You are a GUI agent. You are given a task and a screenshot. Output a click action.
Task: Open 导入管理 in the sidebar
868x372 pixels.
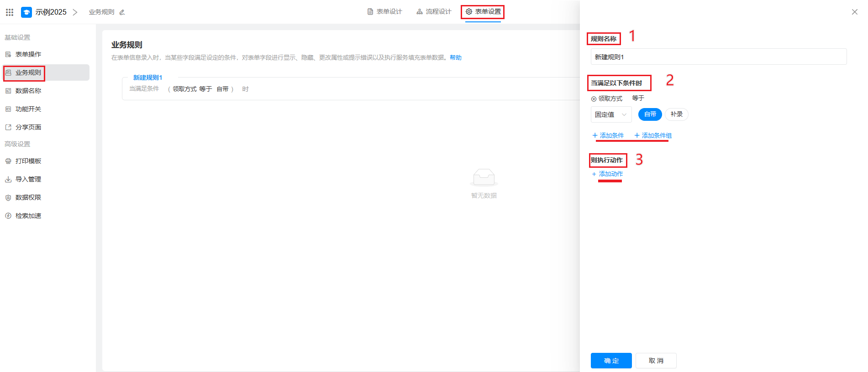tap(28, 179)
